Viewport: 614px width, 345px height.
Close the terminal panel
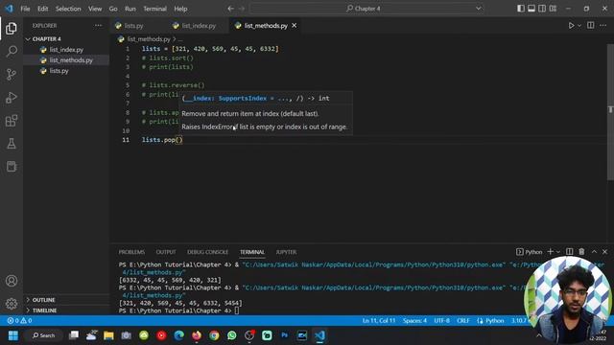tap(605, 251)
